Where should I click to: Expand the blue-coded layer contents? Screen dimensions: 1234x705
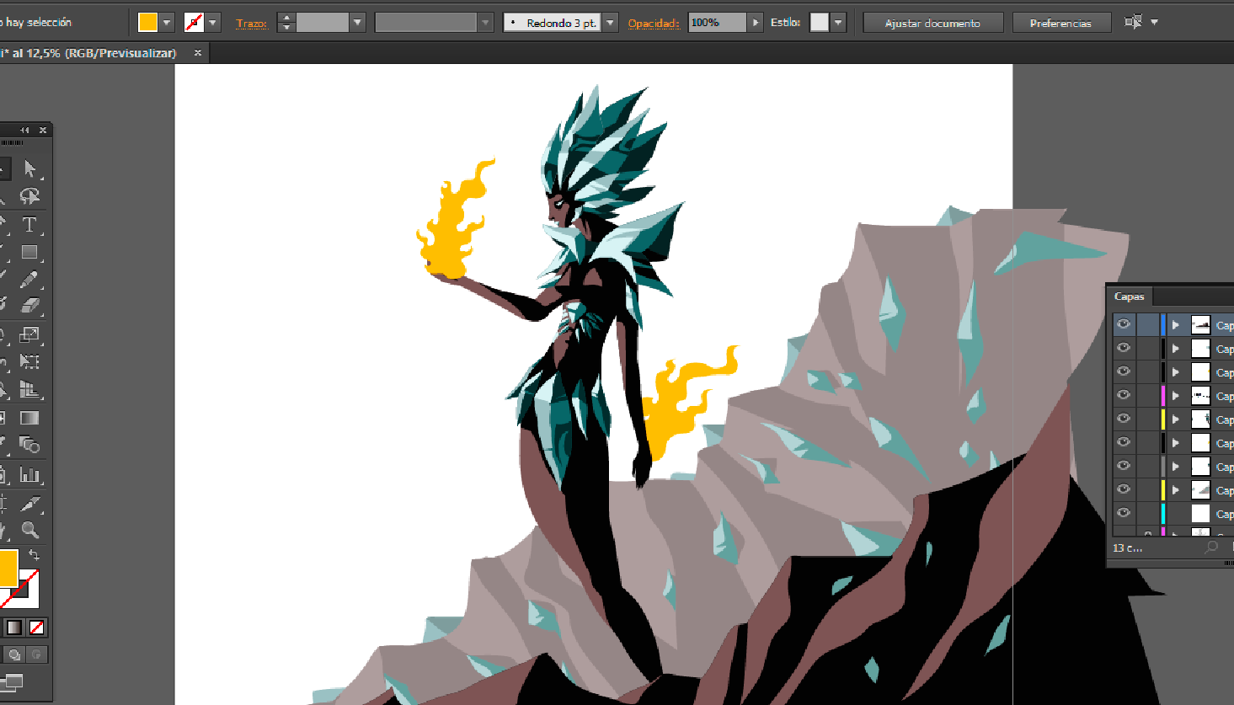tap(1176, 325)
